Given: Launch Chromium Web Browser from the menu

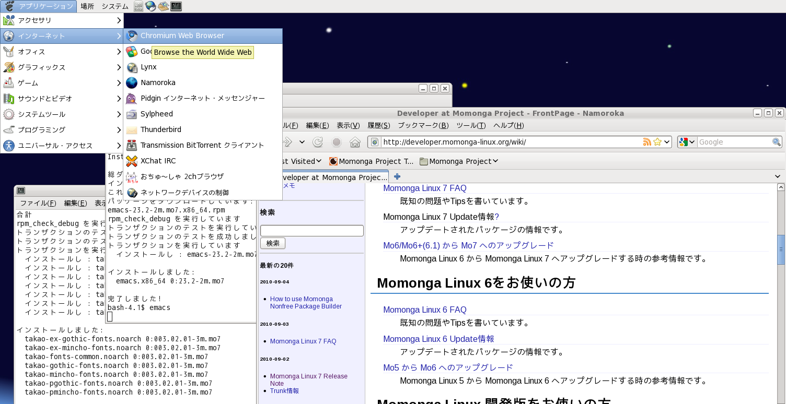Looking at the screenshot, I should pyautogui.click(x=203, y=36).
